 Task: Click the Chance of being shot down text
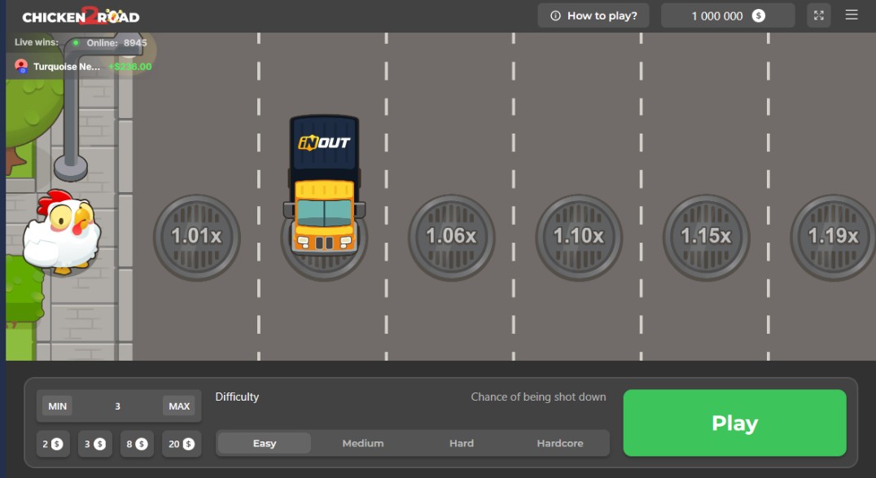tap(538, 397)
